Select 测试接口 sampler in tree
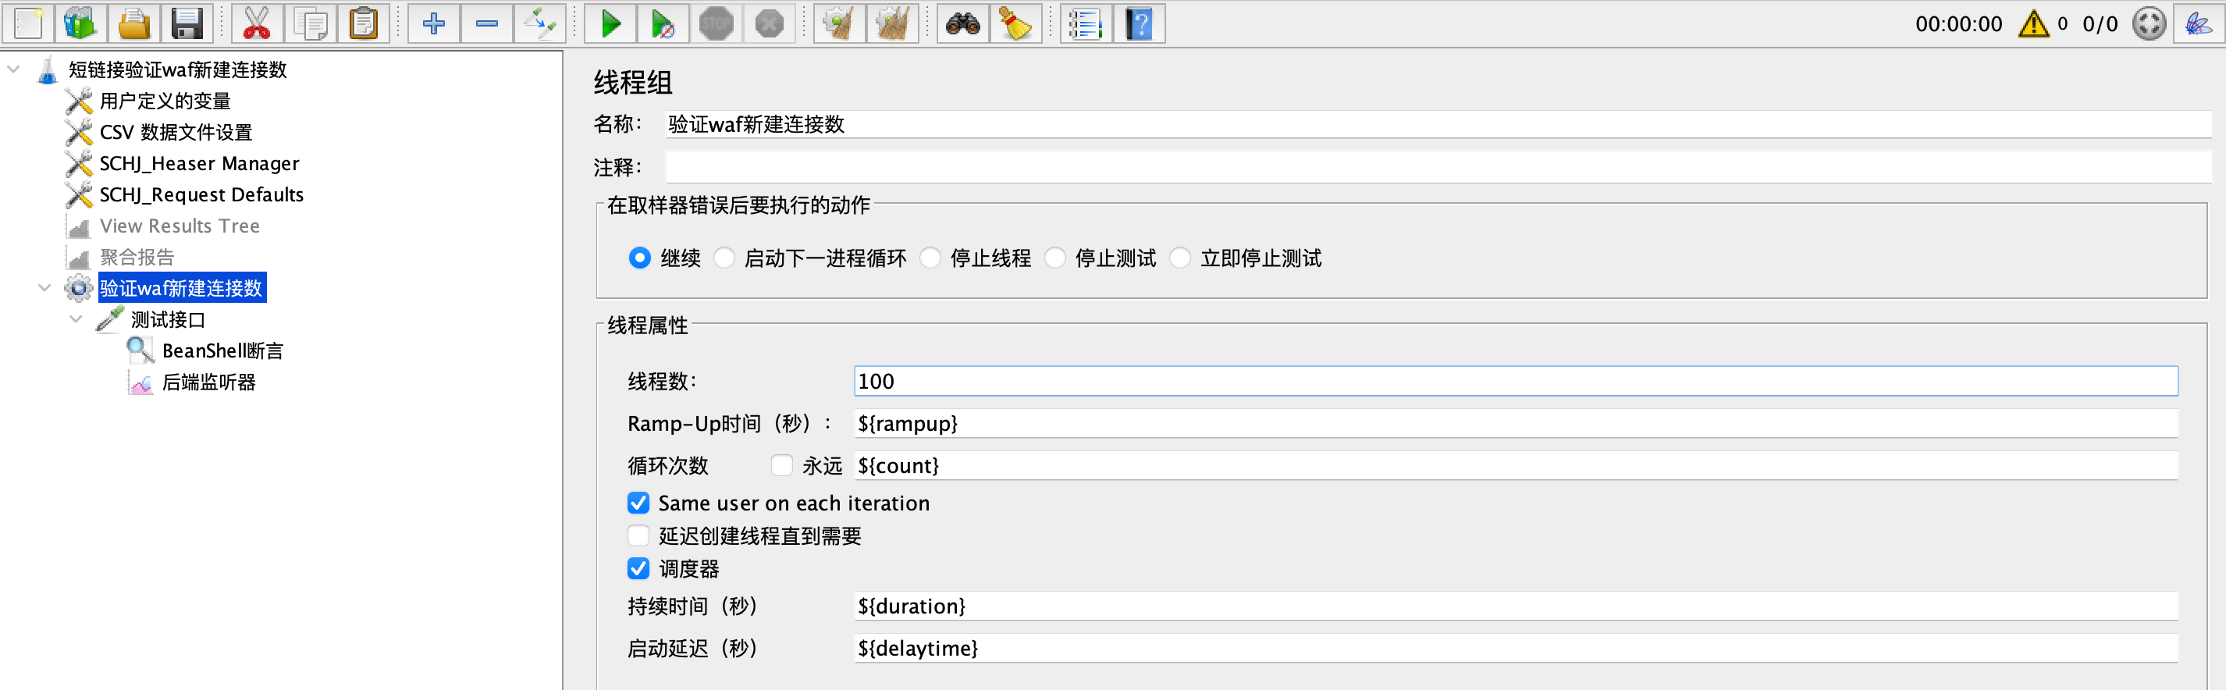 [168, 319]
